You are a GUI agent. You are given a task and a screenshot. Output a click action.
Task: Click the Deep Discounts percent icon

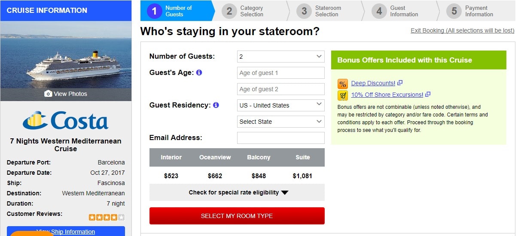tap(343, 84)
